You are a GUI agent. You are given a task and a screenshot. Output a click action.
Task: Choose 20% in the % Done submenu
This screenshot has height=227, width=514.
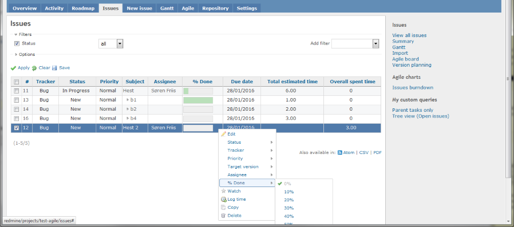289,200
